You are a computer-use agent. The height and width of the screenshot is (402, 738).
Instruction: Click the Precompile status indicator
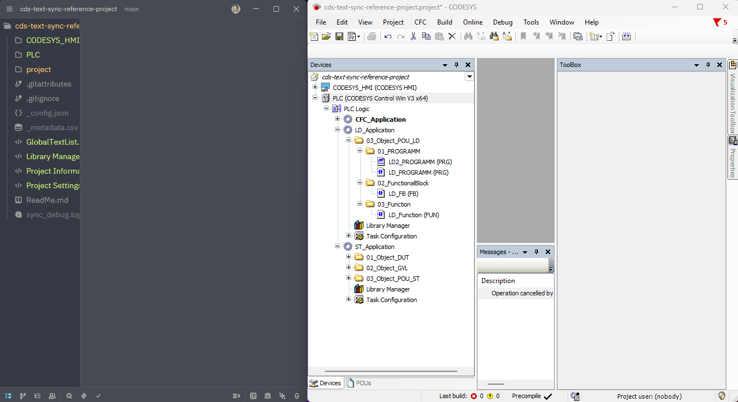tap(532, 396)
